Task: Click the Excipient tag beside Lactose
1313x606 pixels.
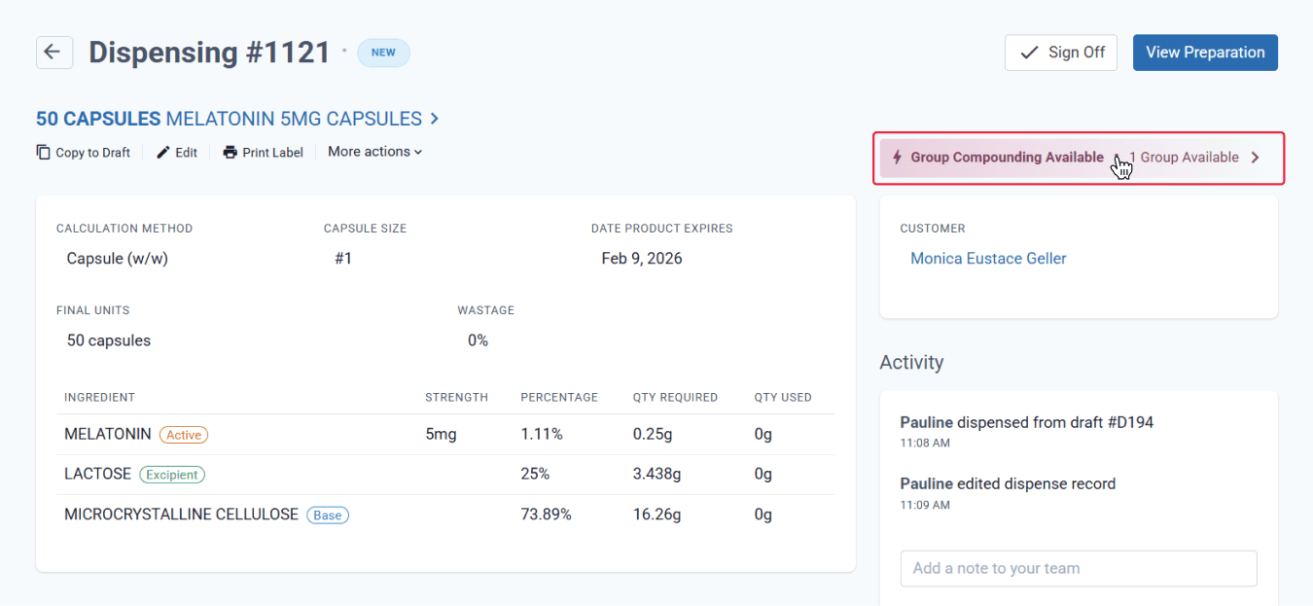Action: click(x=172, y=475)
